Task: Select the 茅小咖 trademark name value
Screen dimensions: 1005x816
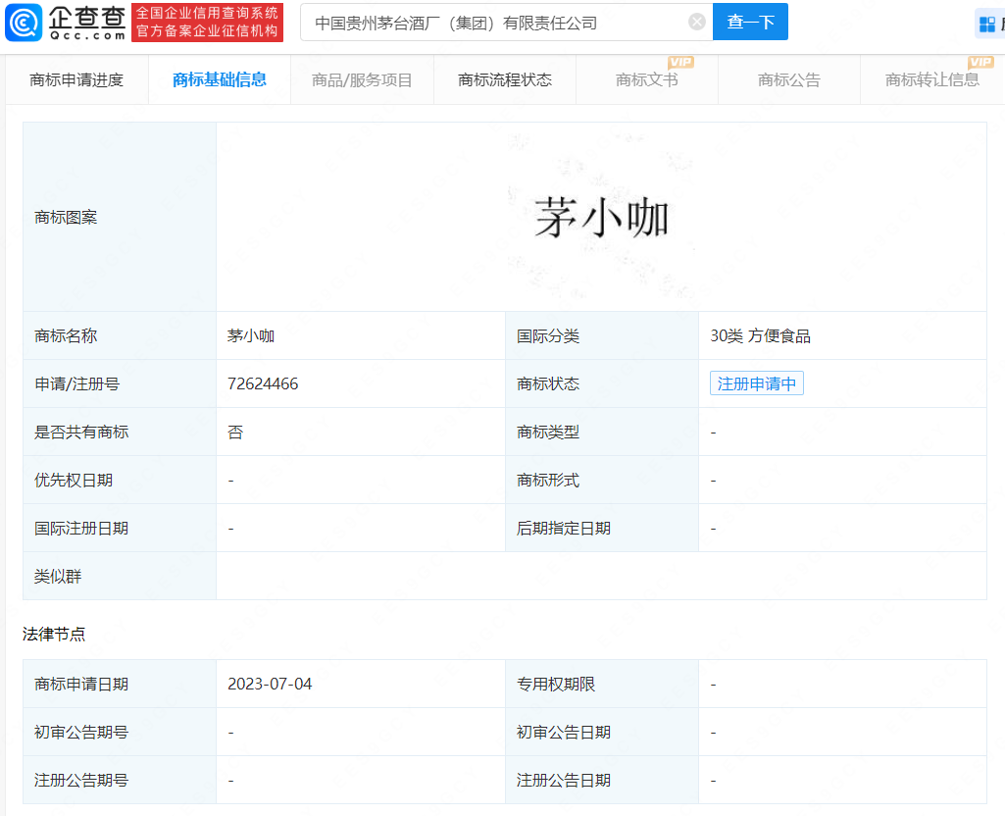Action: (251, 335)
